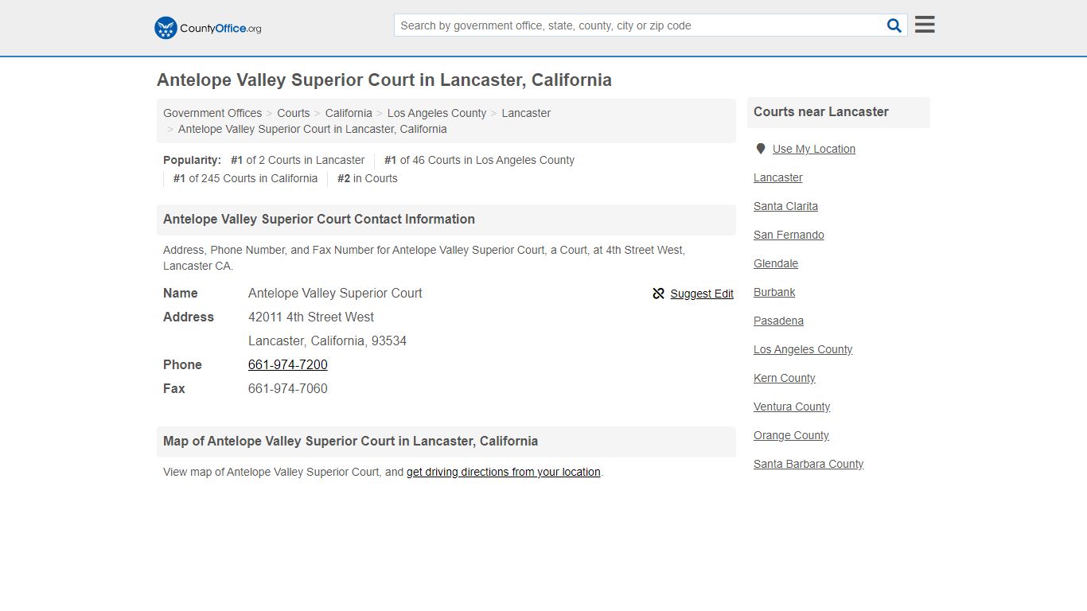1087x611 pixels.
Task: Click the current page breadcrumb entry
Action: pyautogui.click(x=313, y=129)
